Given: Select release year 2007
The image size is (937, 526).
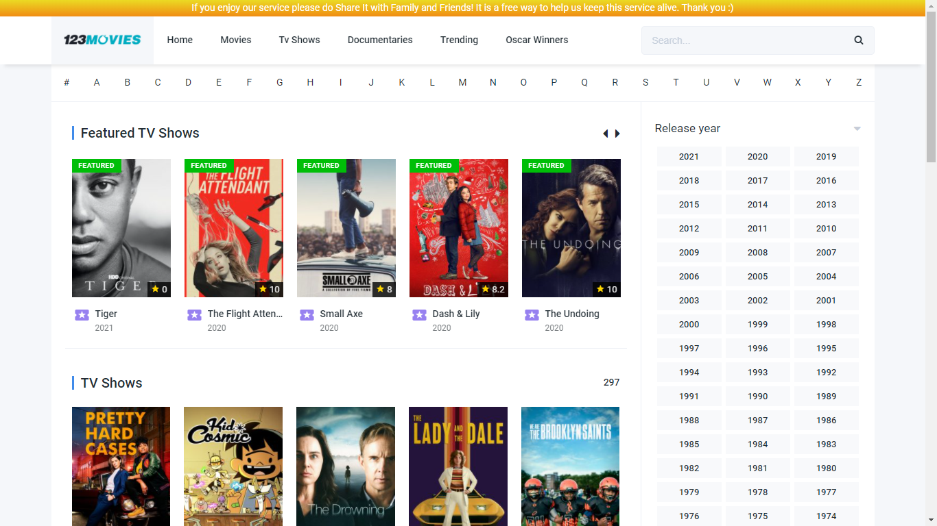Looking at the screenshot, I should pos(826,252).
